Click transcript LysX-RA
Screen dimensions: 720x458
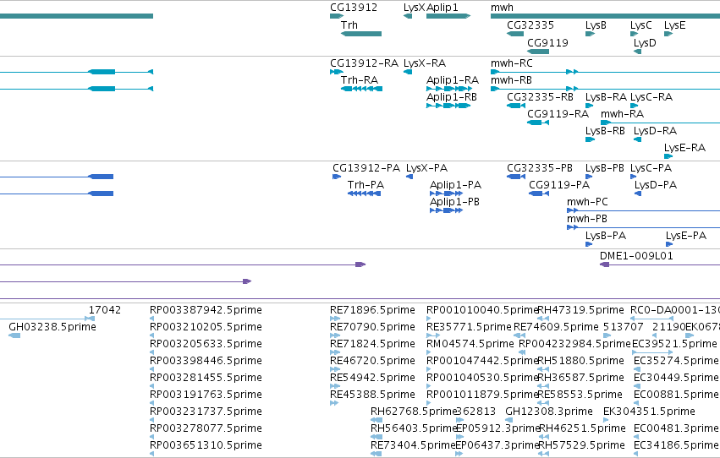pyautogui.click(x=425, y=63)
